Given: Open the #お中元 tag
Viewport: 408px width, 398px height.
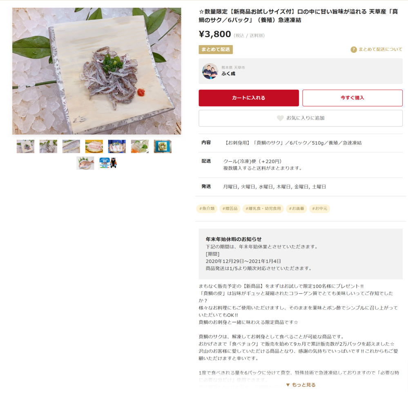Looking at the screenshot, I should (319, 208).
